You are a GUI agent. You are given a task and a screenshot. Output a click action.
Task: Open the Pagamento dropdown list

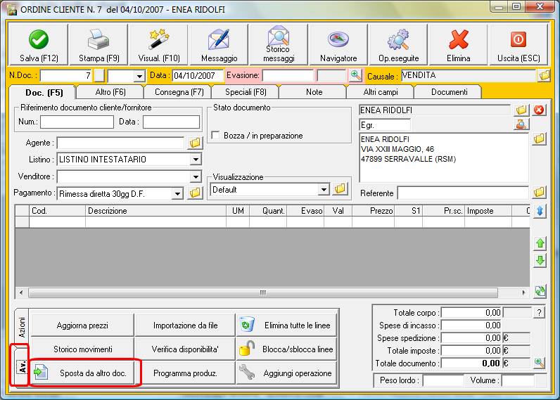tap(177, 193)
